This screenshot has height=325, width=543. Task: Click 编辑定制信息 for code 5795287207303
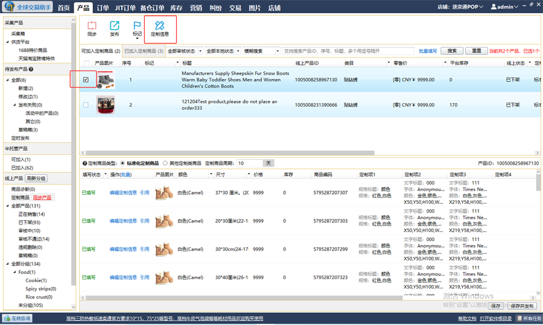pyautogui.click(x=123, y=221)
